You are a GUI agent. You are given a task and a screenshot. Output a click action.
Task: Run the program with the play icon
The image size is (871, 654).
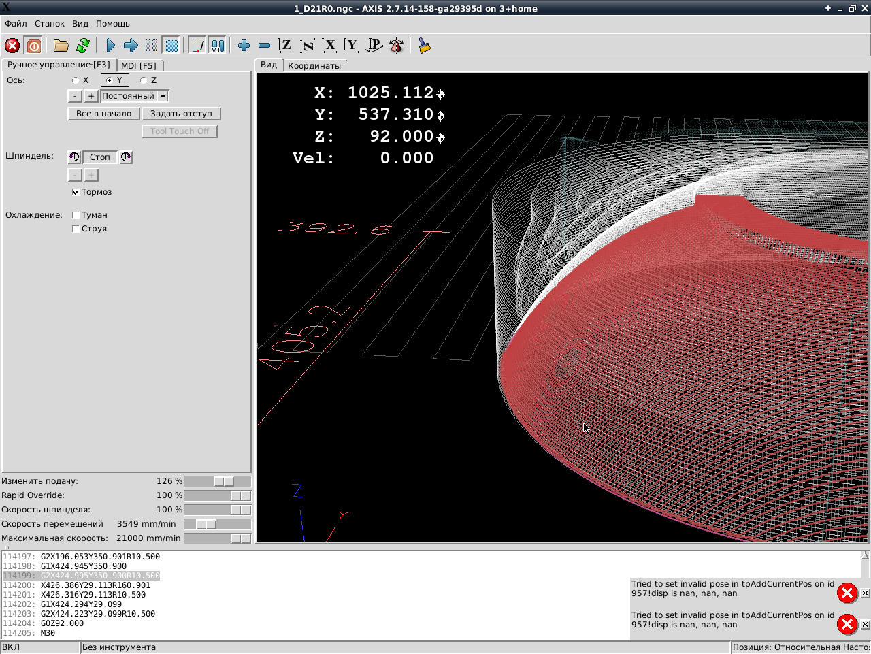click(x=110, y=46)
